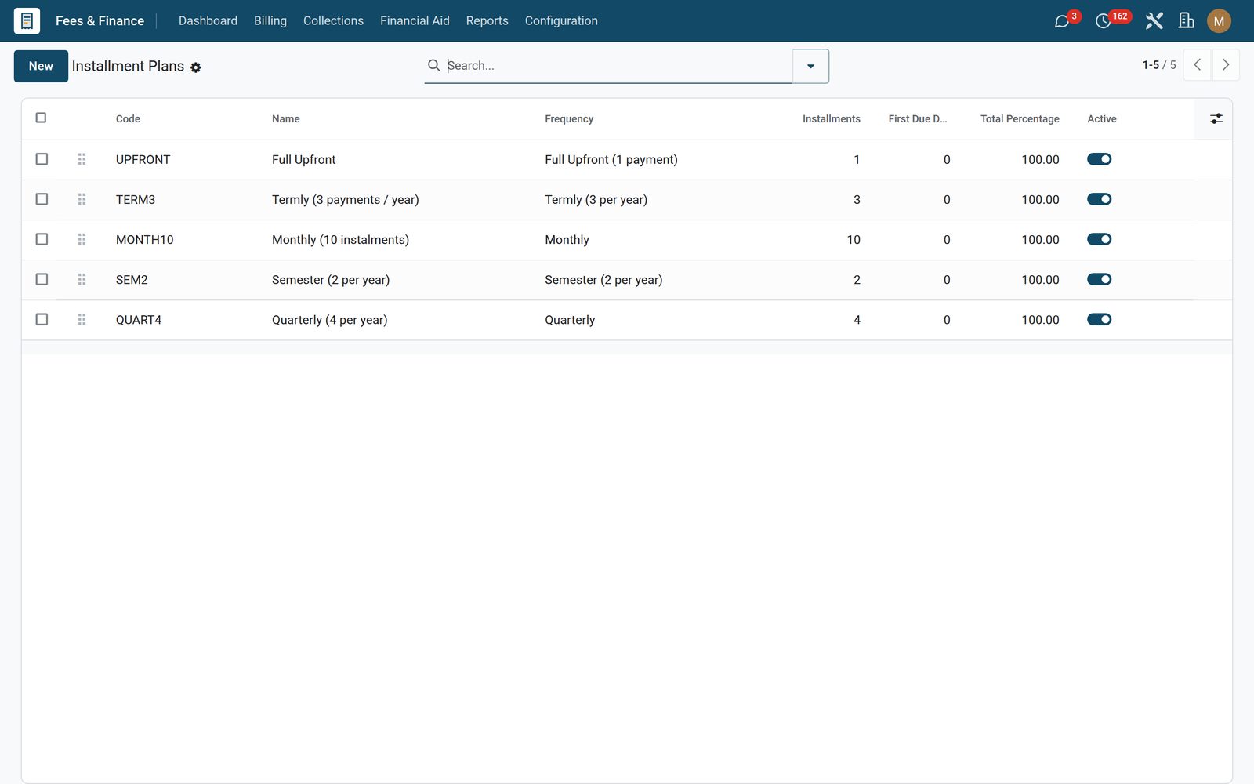Screen dimensions: 1254x784
Task: Click the drag handle of the TERM3 row
Action: [82, 199]
